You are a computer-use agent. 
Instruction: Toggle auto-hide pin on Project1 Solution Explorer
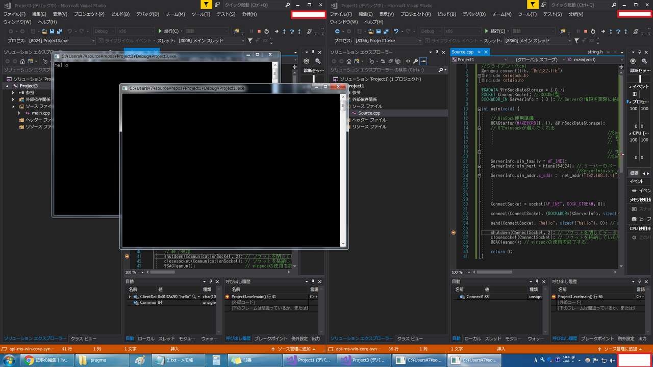point(437,52)
